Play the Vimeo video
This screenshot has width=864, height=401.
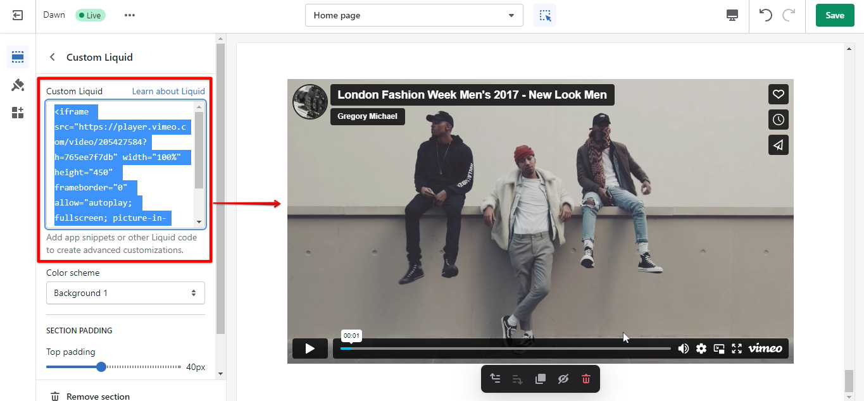point(310,349)
